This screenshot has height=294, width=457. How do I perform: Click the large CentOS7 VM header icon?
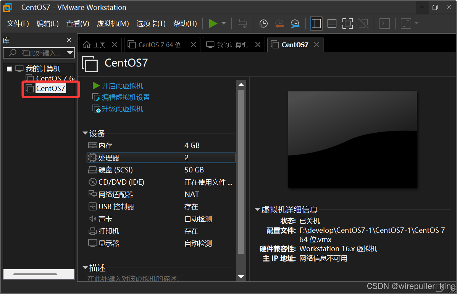[90, 64]
